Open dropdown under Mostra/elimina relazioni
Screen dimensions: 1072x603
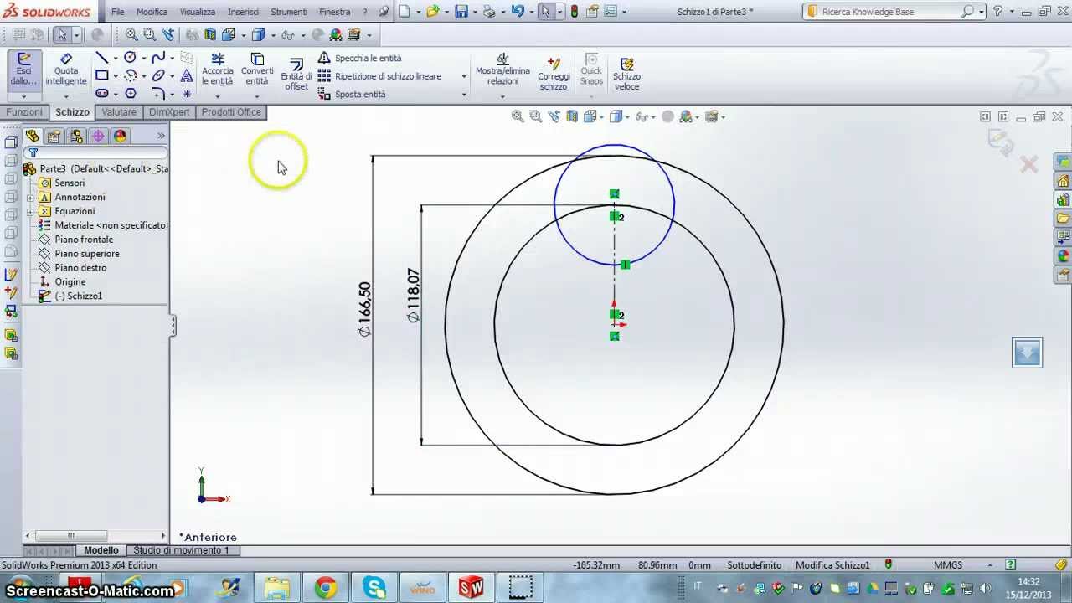click(502, 96)
